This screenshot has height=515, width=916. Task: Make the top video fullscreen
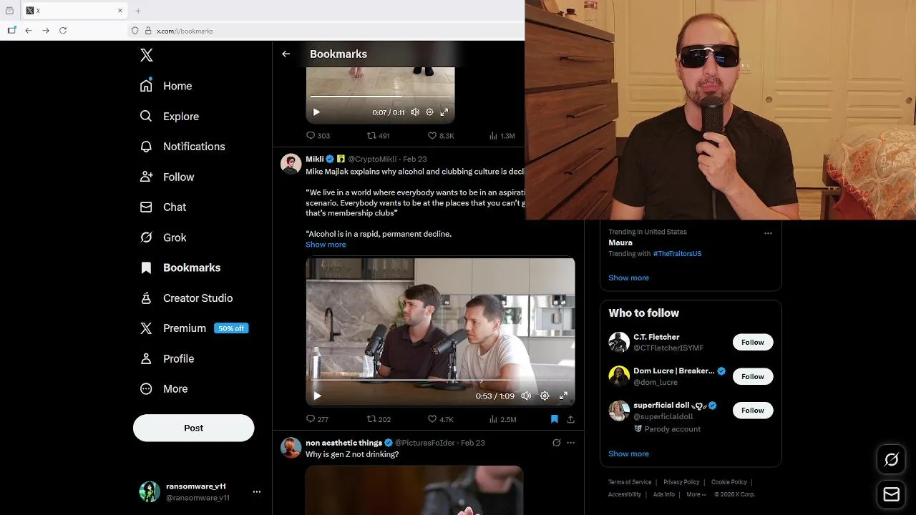coord(444,112)
